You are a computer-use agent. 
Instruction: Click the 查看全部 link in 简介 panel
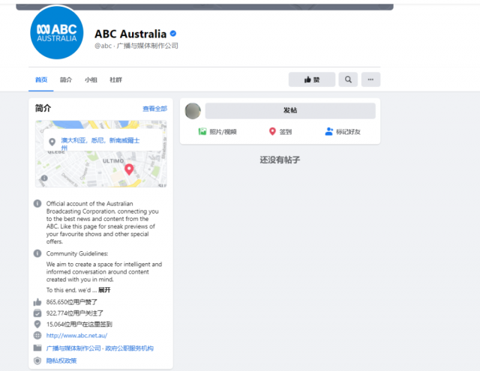155,109
